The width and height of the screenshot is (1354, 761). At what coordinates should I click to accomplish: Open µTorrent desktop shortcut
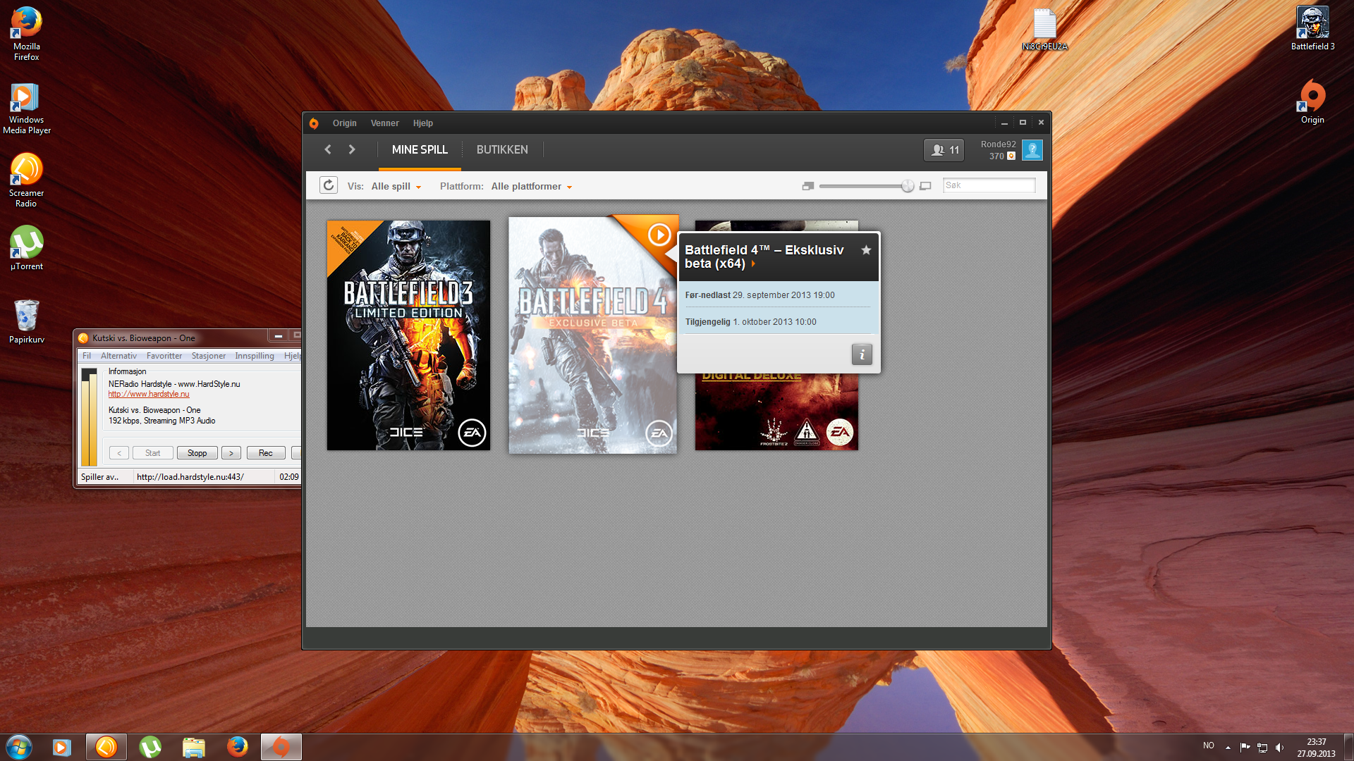[26, 248]
